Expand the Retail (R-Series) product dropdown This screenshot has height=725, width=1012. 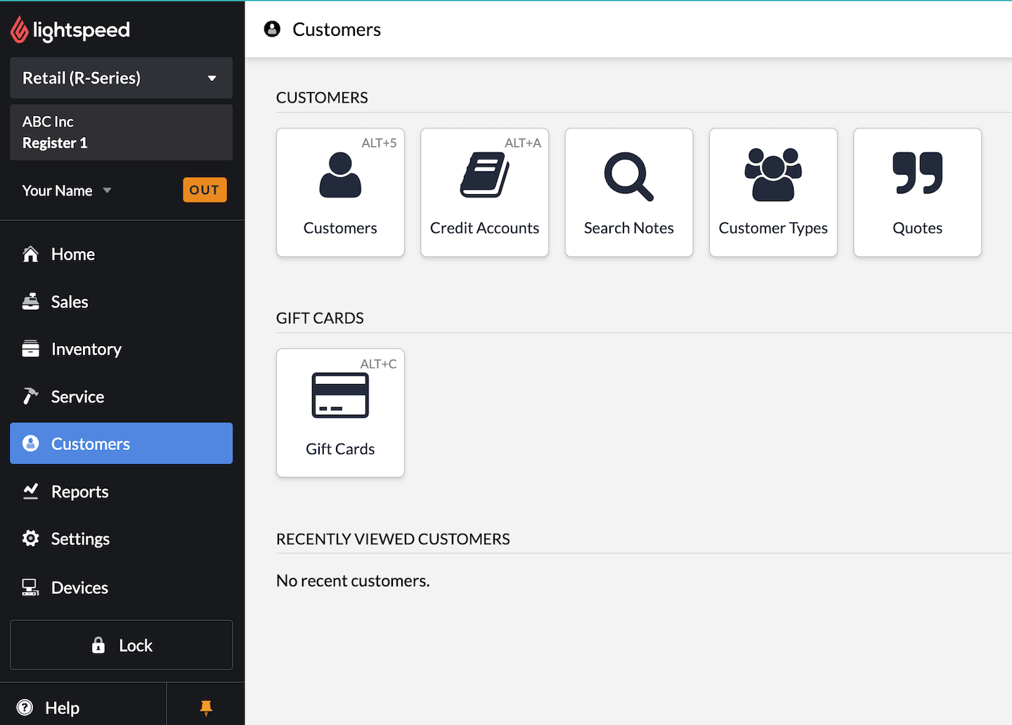coord(121,78)
